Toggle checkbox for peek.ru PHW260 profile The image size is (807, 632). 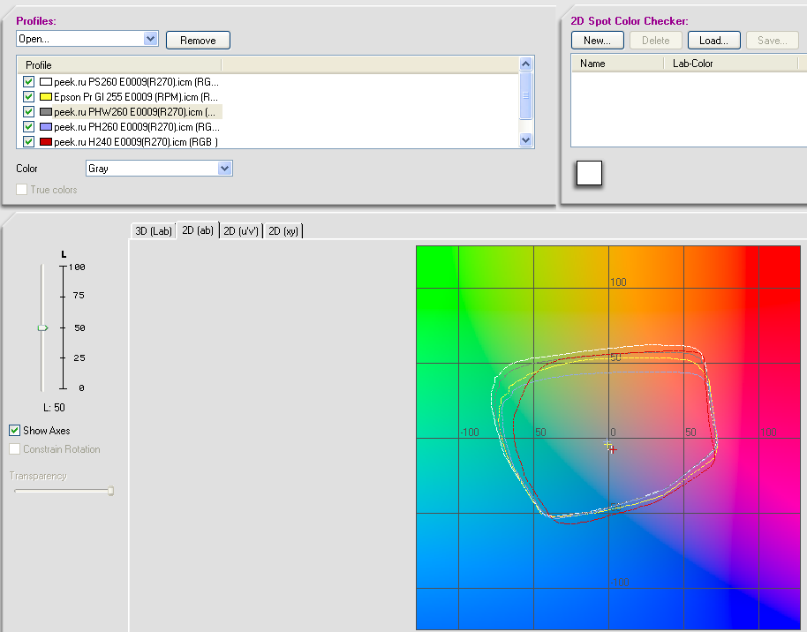(x=29, y=112)
